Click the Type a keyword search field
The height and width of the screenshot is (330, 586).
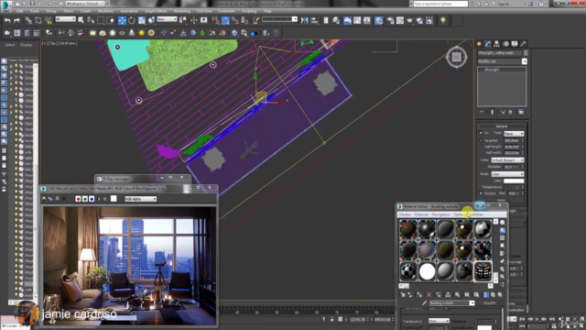[440, 4]
